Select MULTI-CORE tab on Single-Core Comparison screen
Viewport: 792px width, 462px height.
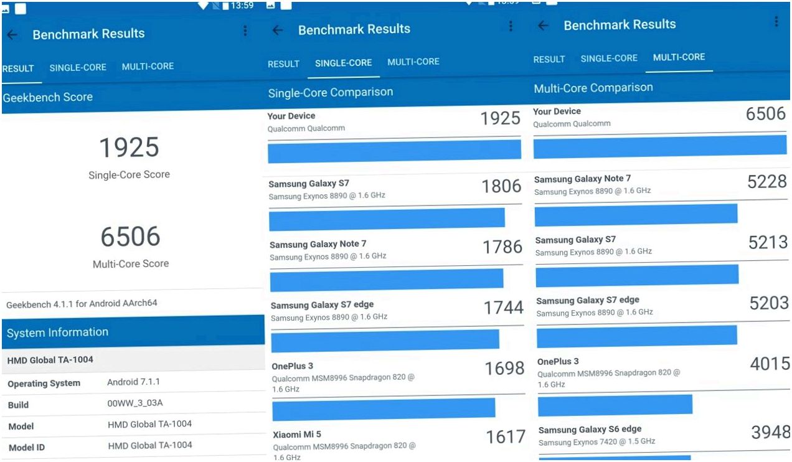(413, 62)
